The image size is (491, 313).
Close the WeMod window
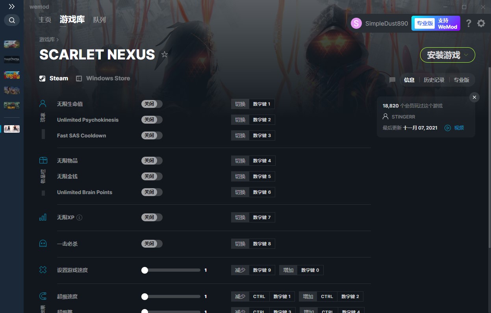[x=483, y=7]
